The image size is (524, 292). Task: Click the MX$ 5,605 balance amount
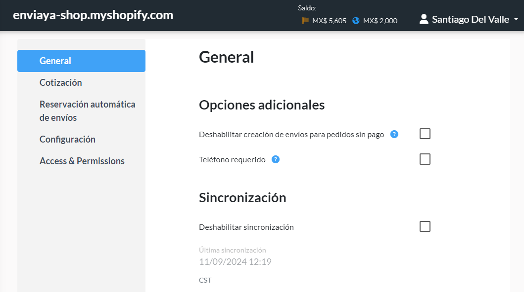click(329, 21)
